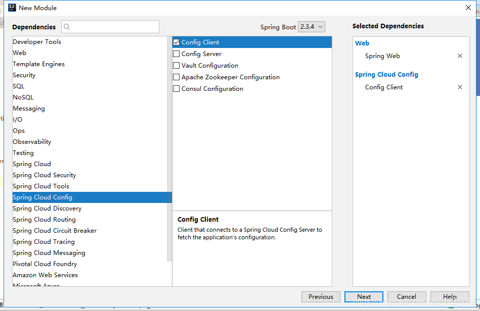This screenshot has width=480, height=311.
Task: Open Help for this dialog
Action: point(450,297)
